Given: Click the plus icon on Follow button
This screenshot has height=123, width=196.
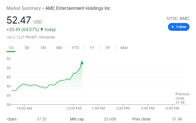Looking at the screenshot, I should (173, 27).
